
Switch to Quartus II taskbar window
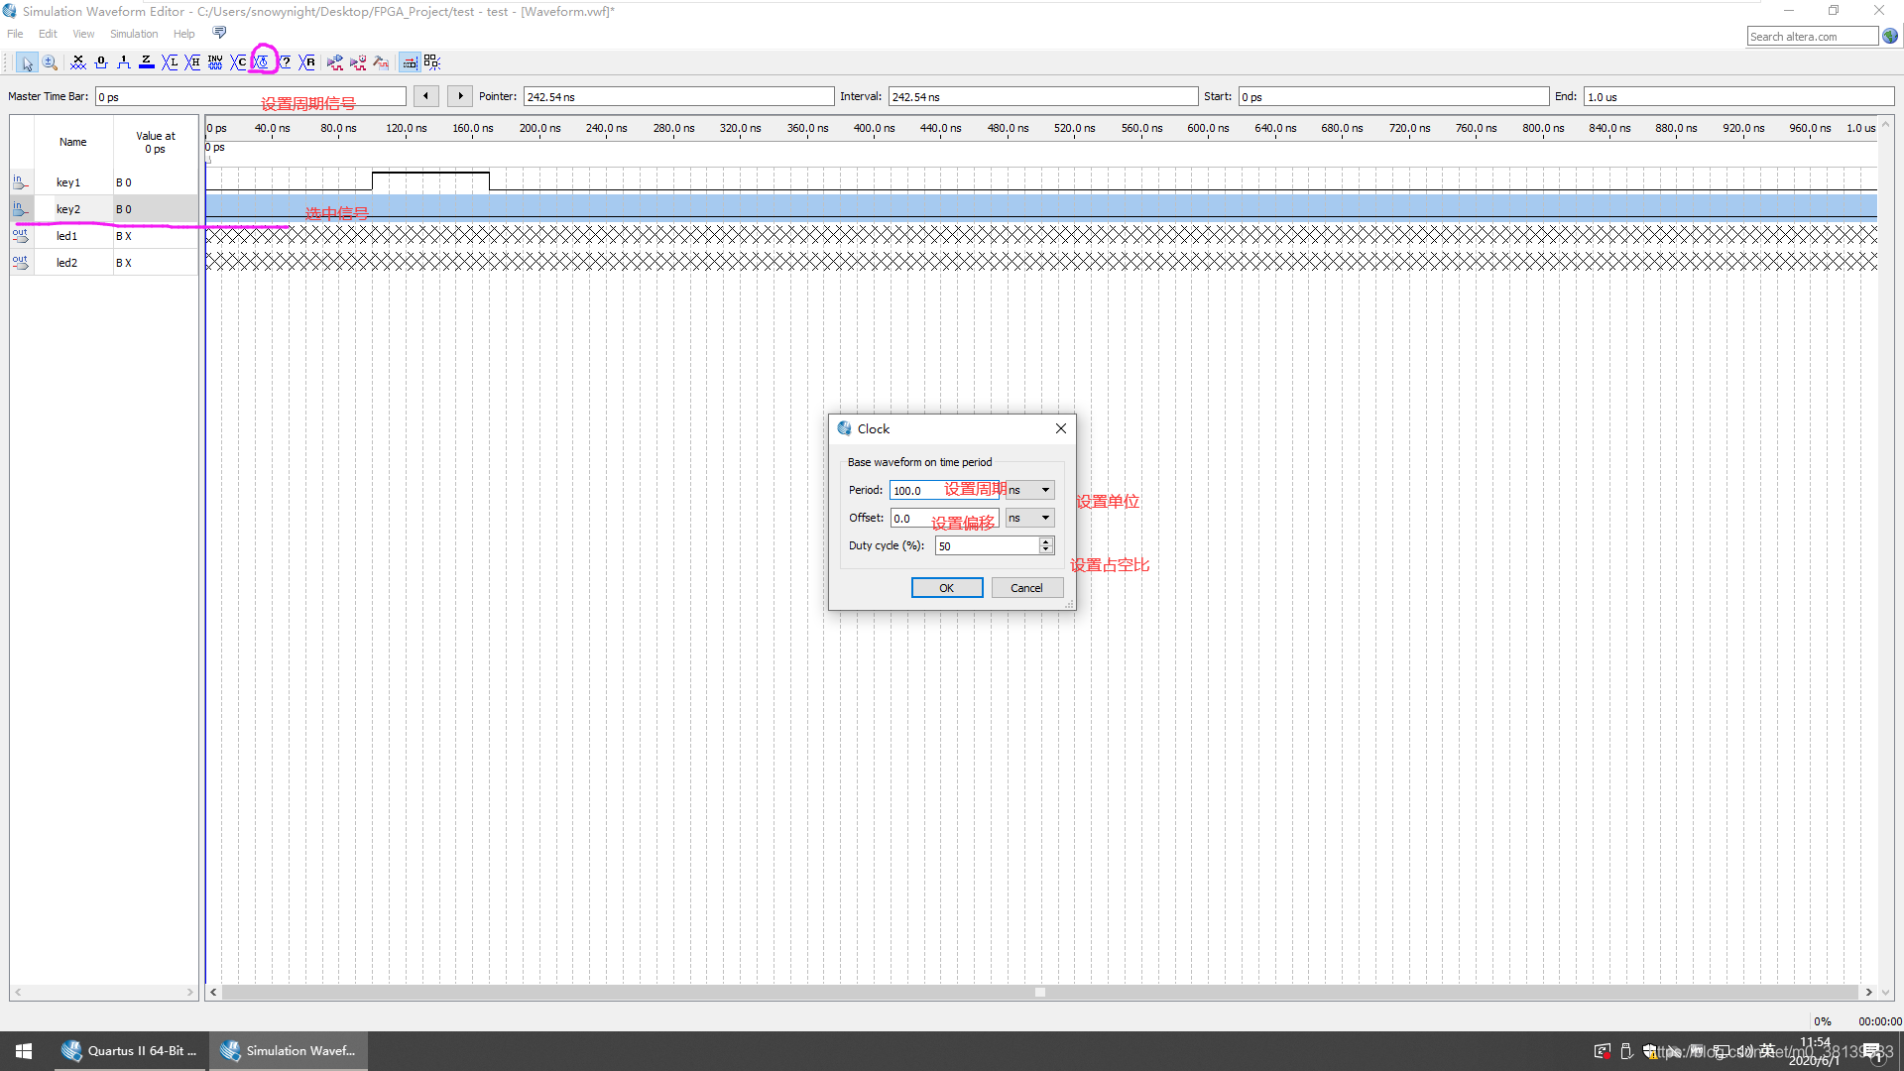tap(131, 1050)
